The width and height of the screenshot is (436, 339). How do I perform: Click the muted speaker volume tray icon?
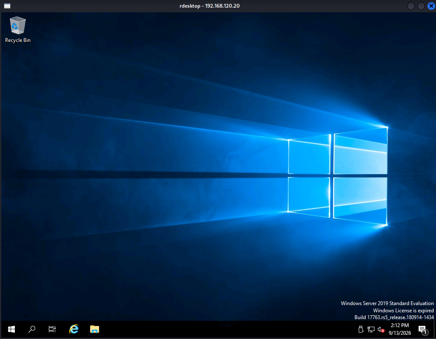(x=381, y=330)
